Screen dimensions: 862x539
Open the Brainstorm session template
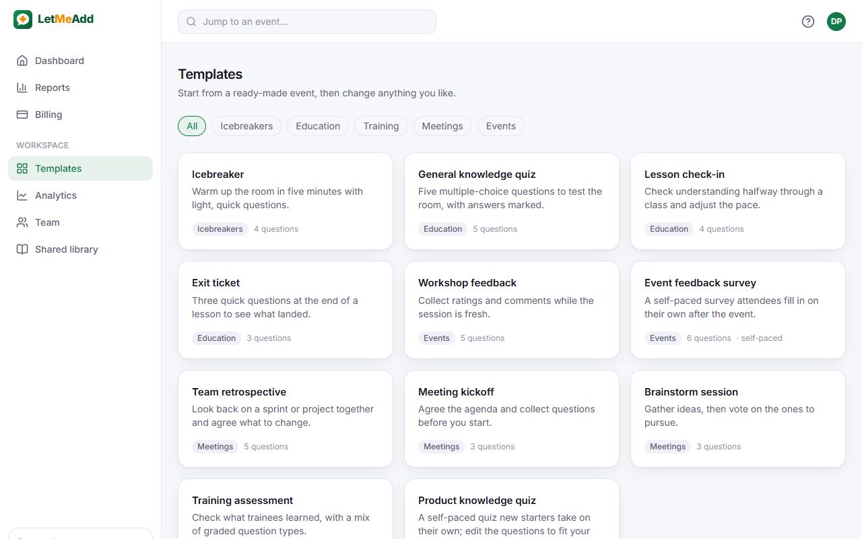(738, 418)
